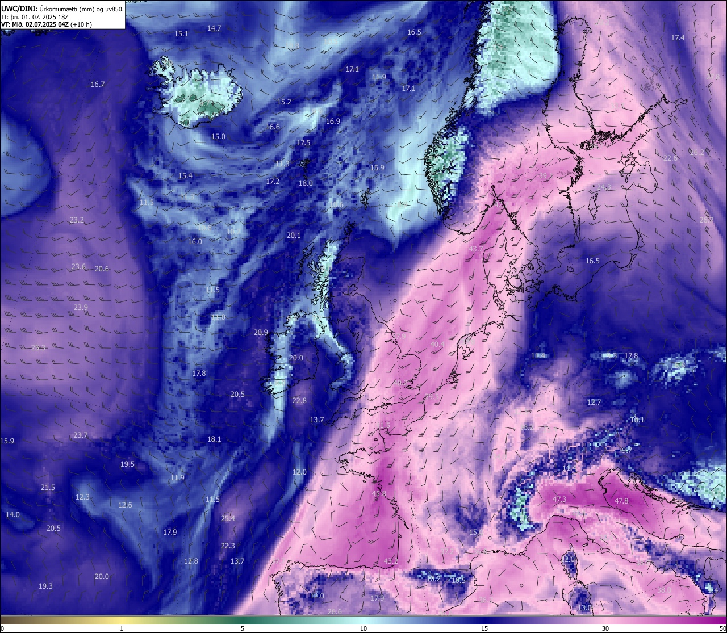The image size is (727, 633).
Task: Click the VT valid time 04Z (+10 h) line
Action: (47, 24)
